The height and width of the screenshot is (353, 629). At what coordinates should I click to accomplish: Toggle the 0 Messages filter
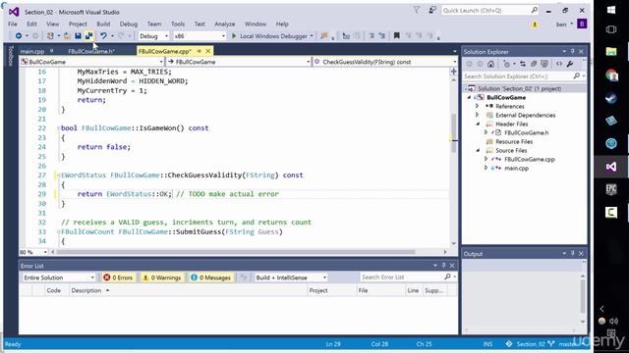coord(211,277)
